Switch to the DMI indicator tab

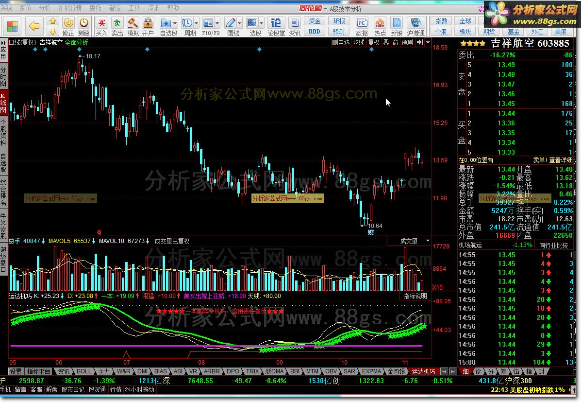click(143, 371)
